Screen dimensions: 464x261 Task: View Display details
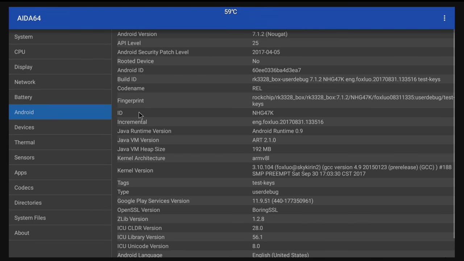tap(23, 67)
